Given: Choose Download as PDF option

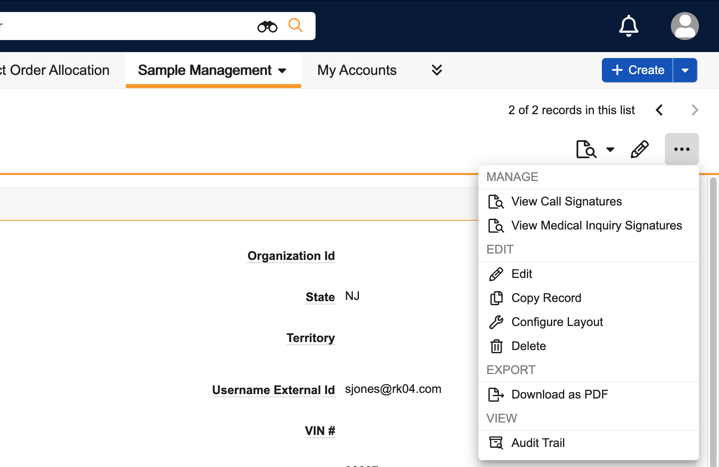Looking at the screenshot, I should pyautogui.click(x=559, y=395).
